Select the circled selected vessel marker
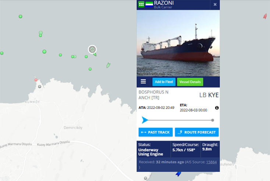The image size is (270, 181). (x=92, y=49)
